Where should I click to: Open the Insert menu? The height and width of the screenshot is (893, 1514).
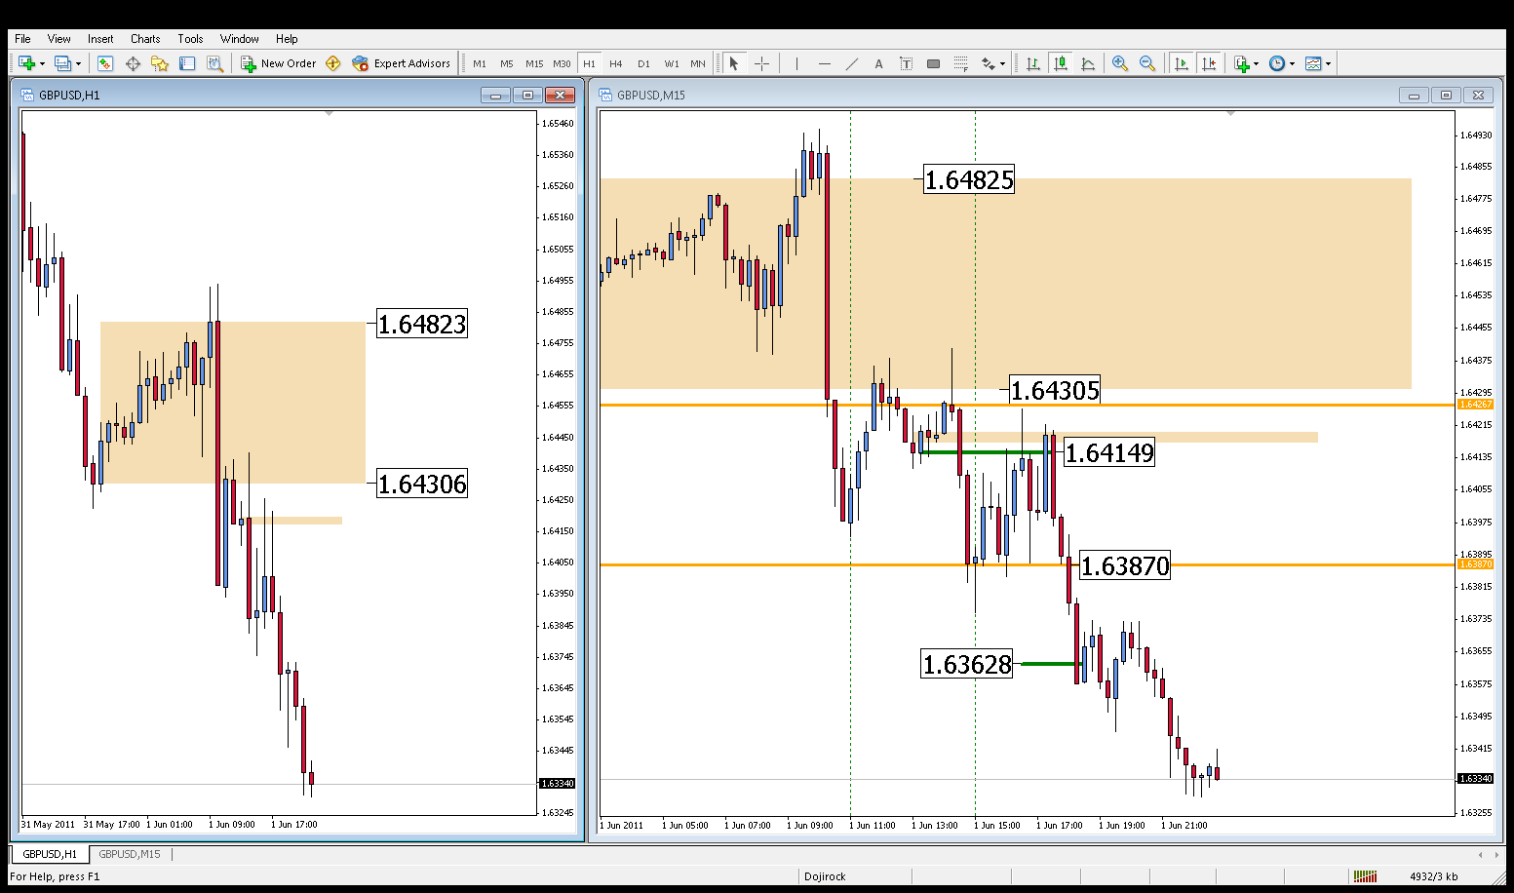(100, 39)
